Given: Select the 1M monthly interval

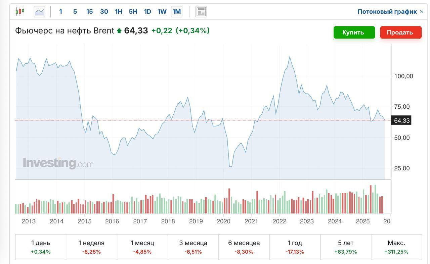Looking at the screenshot, I should tap(176, 12).
